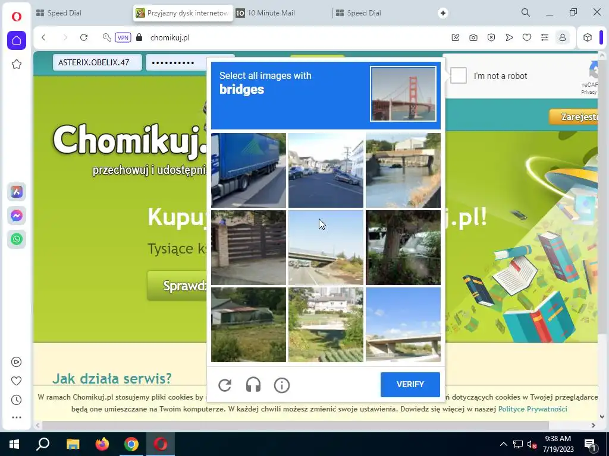Select the green field shed tile
Viewport: 609px width, 456px height.
pyautogui.click(x=249, y=325)
